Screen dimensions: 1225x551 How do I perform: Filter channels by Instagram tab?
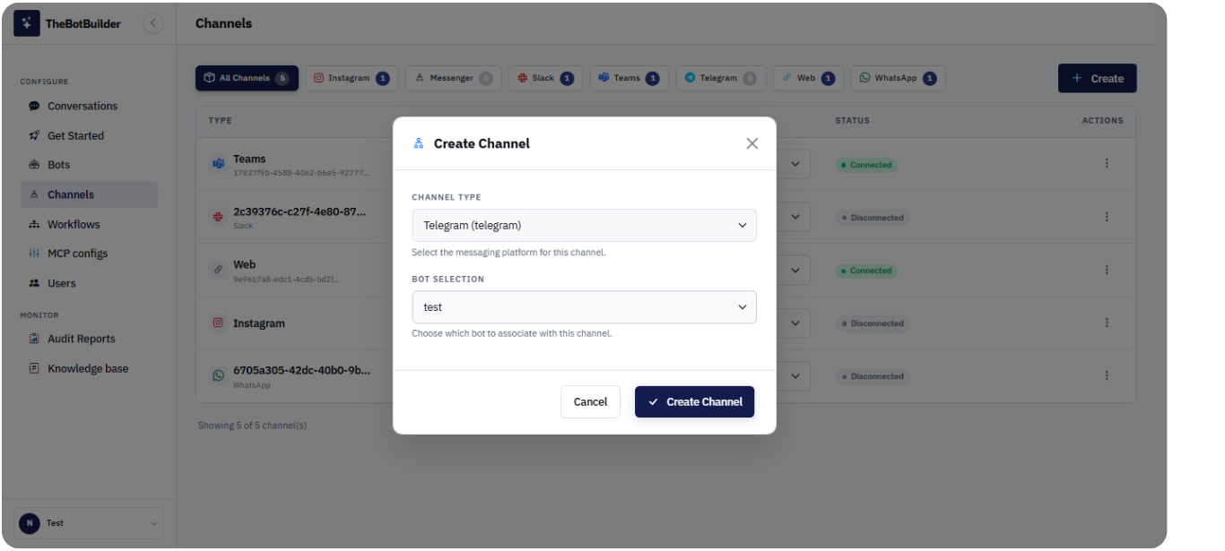coord(351,78)
